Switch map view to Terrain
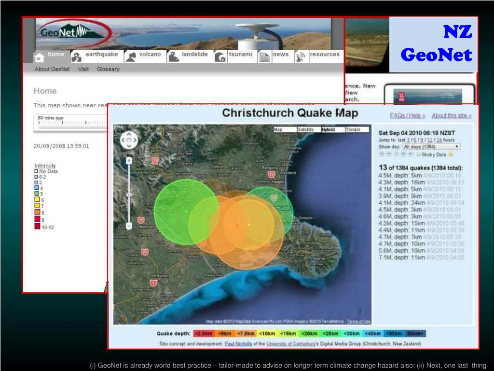The height and width of the screenshot is (371, 494). pyautogui.click(x=357, y=129)
